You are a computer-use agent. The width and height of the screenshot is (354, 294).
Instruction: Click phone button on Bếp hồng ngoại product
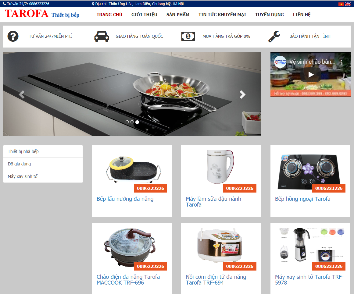tap(329, 188)
